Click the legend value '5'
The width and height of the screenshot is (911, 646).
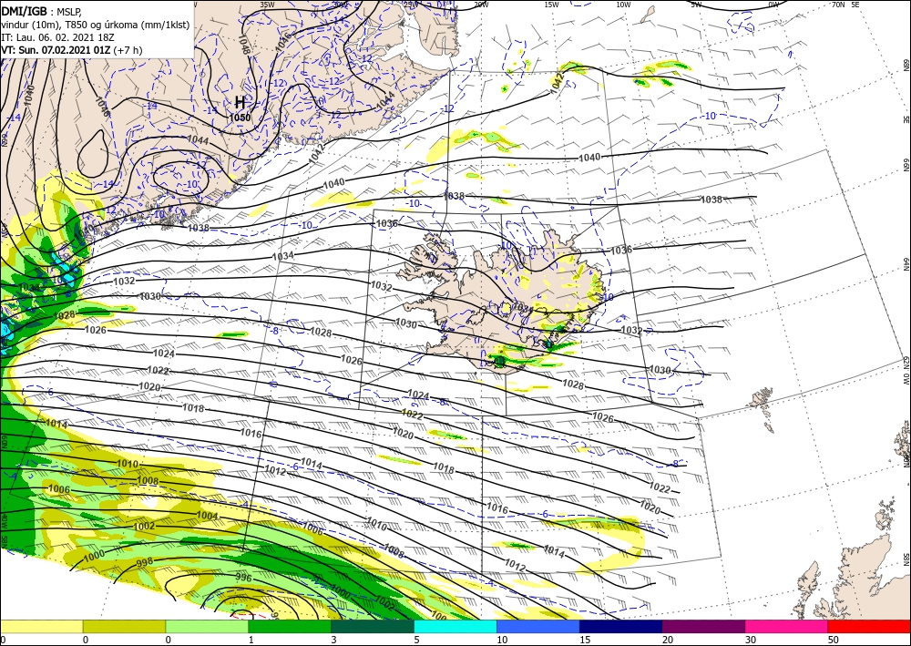pyautogui.click(x=416, y=640)
